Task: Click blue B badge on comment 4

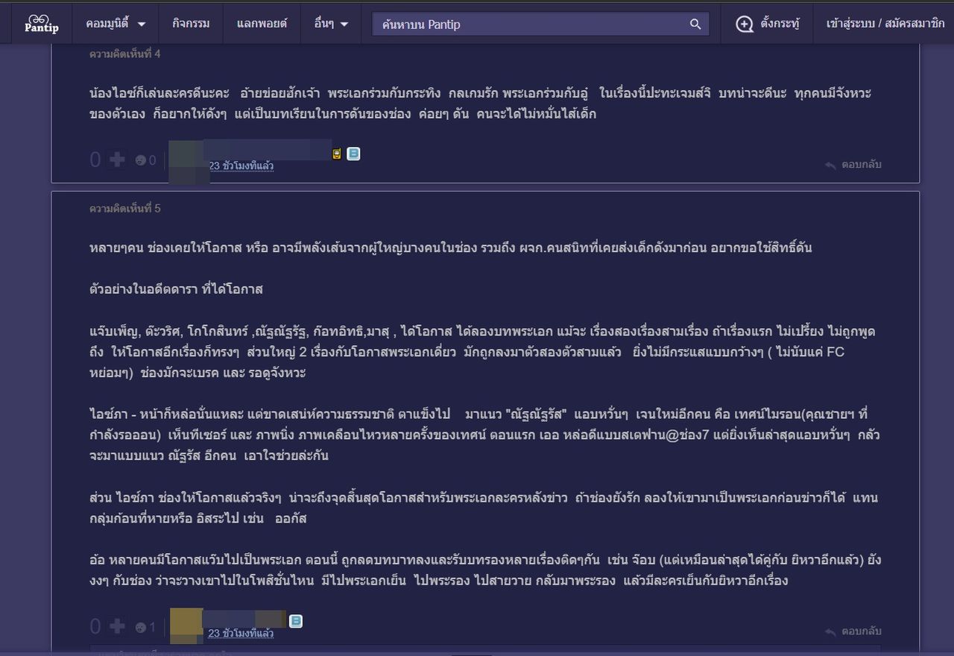Action: pyautogui.click(x=353, y=154)
